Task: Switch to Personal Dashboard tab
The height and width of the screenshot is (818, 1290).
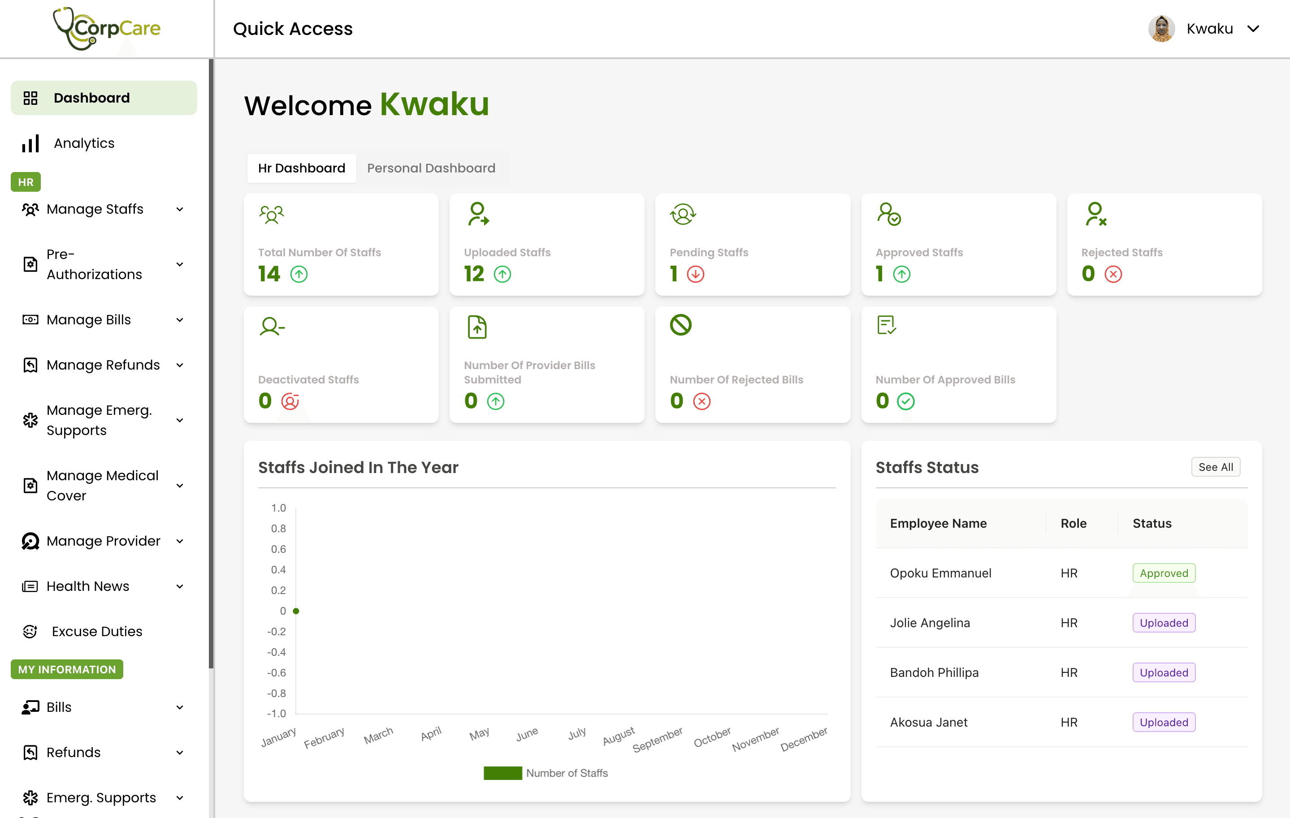Action: [431, 168]
